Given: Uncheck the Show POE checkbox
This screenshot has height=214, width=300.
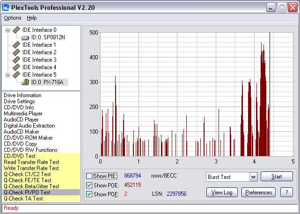Looking at the screenshot, I should 89,185.
